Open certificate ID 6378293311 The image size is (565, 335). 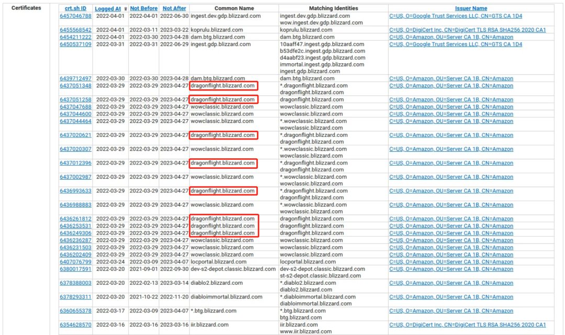pos(76,297)
